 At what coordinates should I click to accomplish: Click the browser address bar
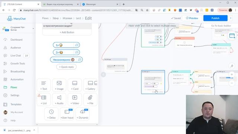(77, 10)
